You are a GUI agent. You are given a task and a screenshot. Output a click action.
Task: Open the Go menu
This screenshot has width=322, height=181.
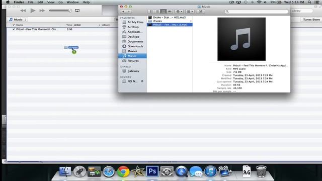(60, 2)
